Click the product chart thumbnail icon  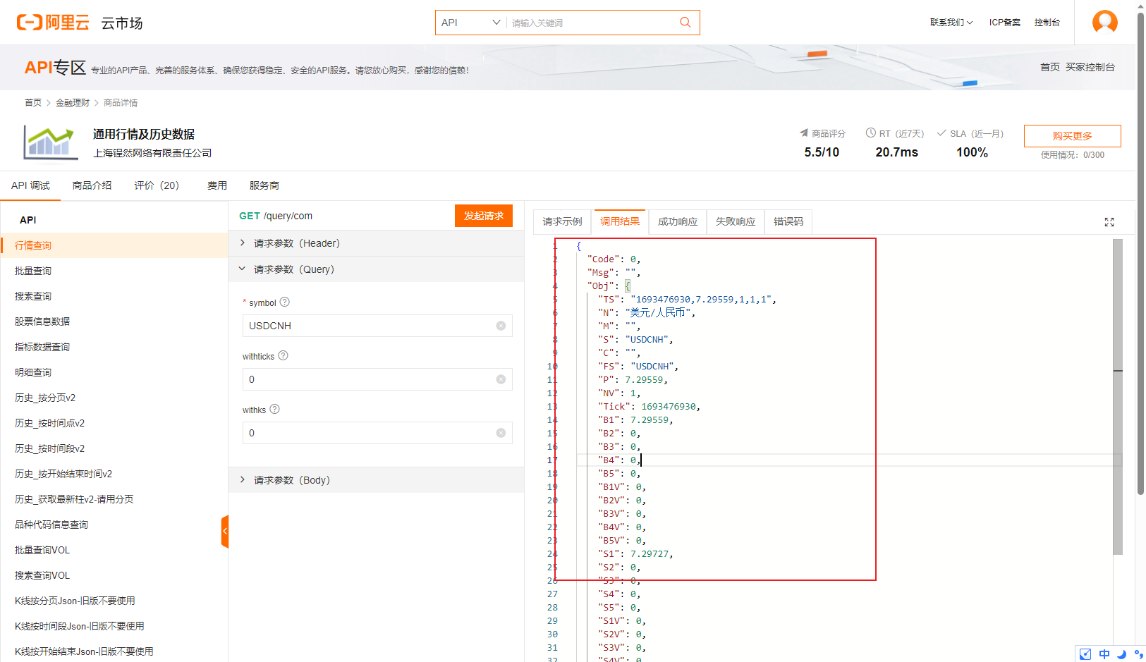[x=50, y=142]
